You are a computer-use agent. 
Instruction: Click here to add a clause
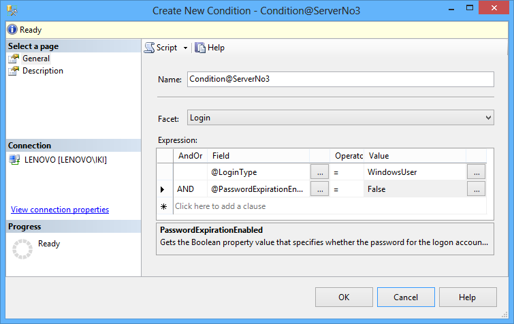221,206
